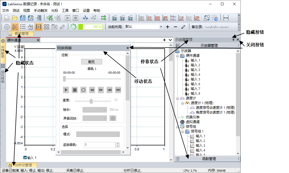Collapse the 信号组 1 tree node

point(182,131)
